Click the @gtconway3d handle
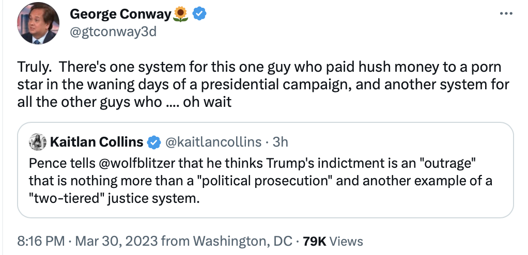 tap(113, 32)
